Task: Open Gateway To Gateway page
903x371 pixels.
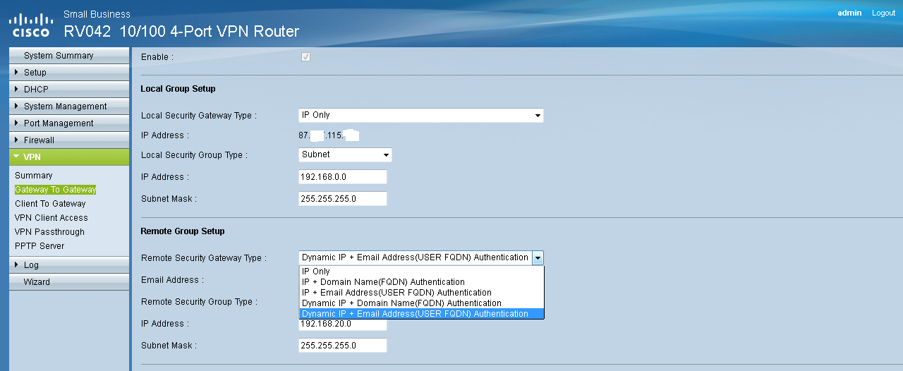Action: [56, 190]
